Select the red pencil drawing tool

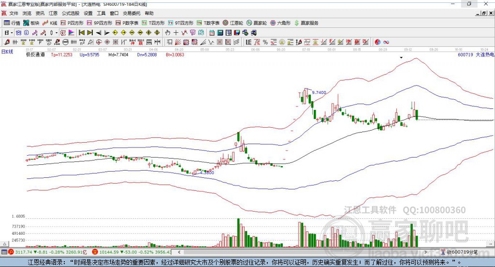coord(7,42)
